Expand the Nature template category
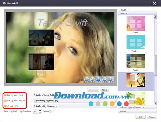 [137, 111]
